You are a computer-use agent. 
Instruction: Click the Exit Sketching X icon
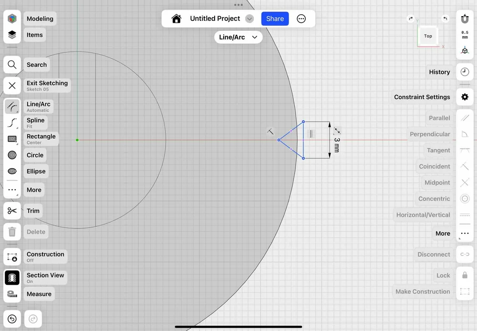(12, 86)
